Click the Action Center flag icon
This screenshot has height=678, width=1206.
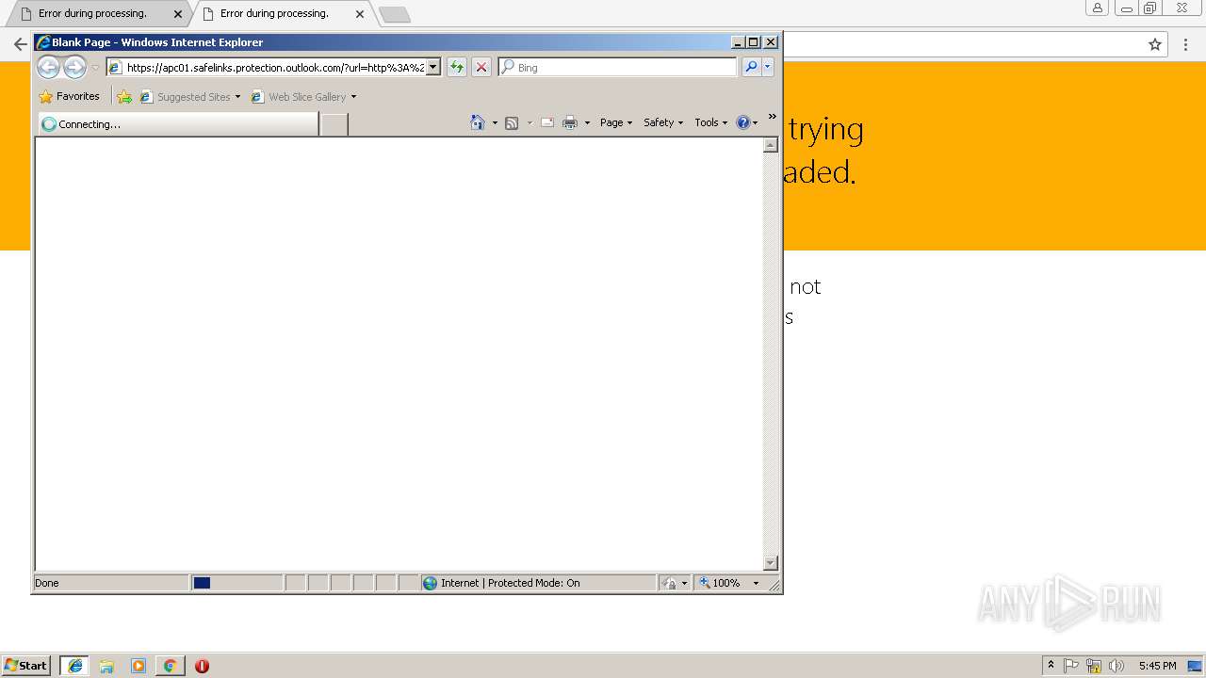(x=1071, y=666)
